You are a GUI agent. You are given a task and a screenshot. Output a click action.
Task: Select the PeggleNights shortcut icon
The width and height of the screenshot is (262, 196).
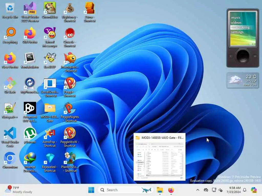pos(70,112)
